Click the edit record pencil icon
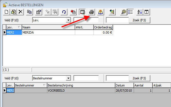171x107 pixels. point(13,12)
